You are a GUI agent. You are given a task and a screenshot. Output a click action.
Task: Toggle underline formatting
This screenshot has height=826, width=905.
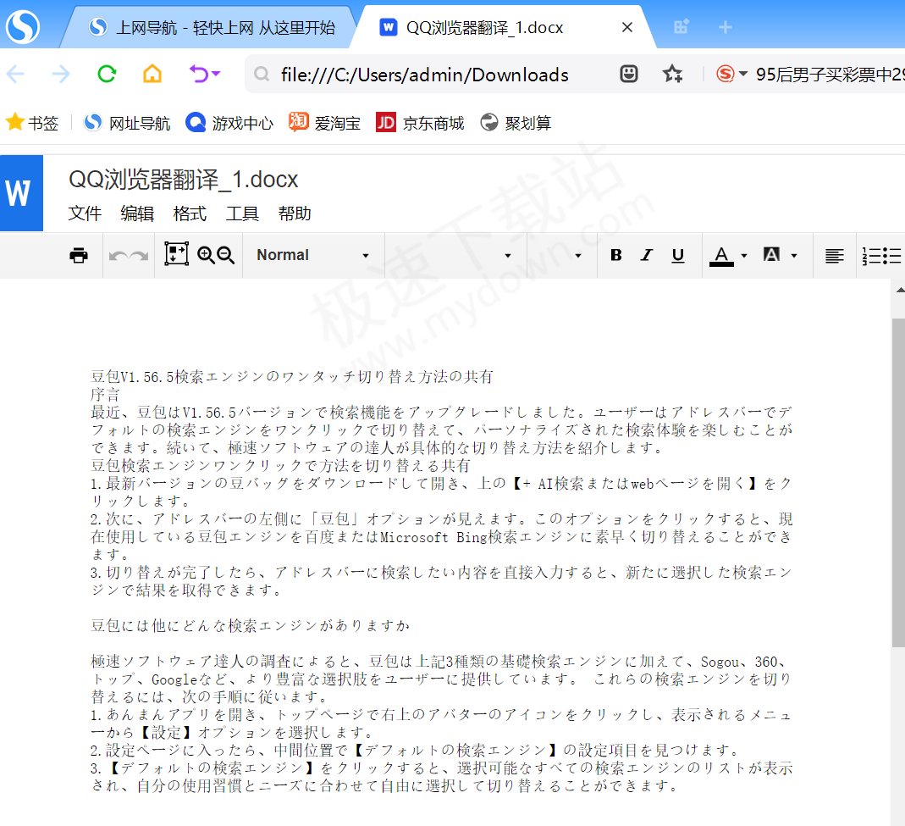pyautogui.click(x=677, y=254)
